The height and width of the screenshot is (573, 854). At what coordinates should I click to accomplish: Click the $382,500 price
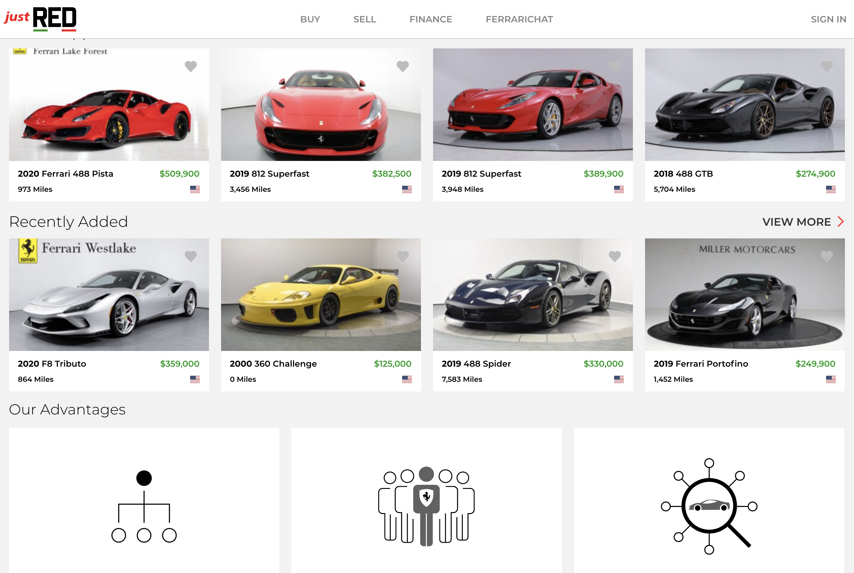(392, 174)
